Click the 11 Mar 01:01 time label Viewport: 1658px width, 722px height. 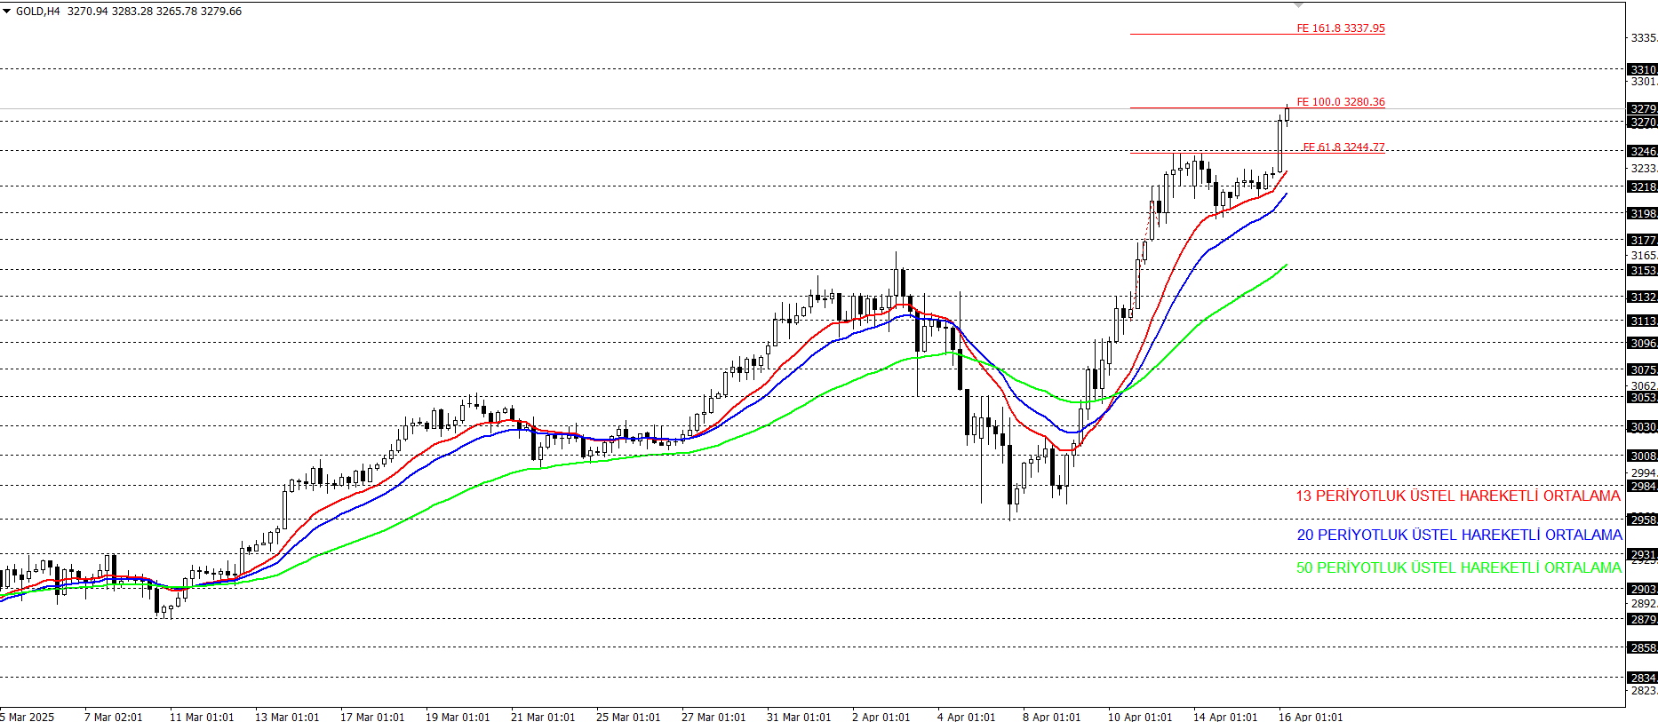[x=202, y=717]
